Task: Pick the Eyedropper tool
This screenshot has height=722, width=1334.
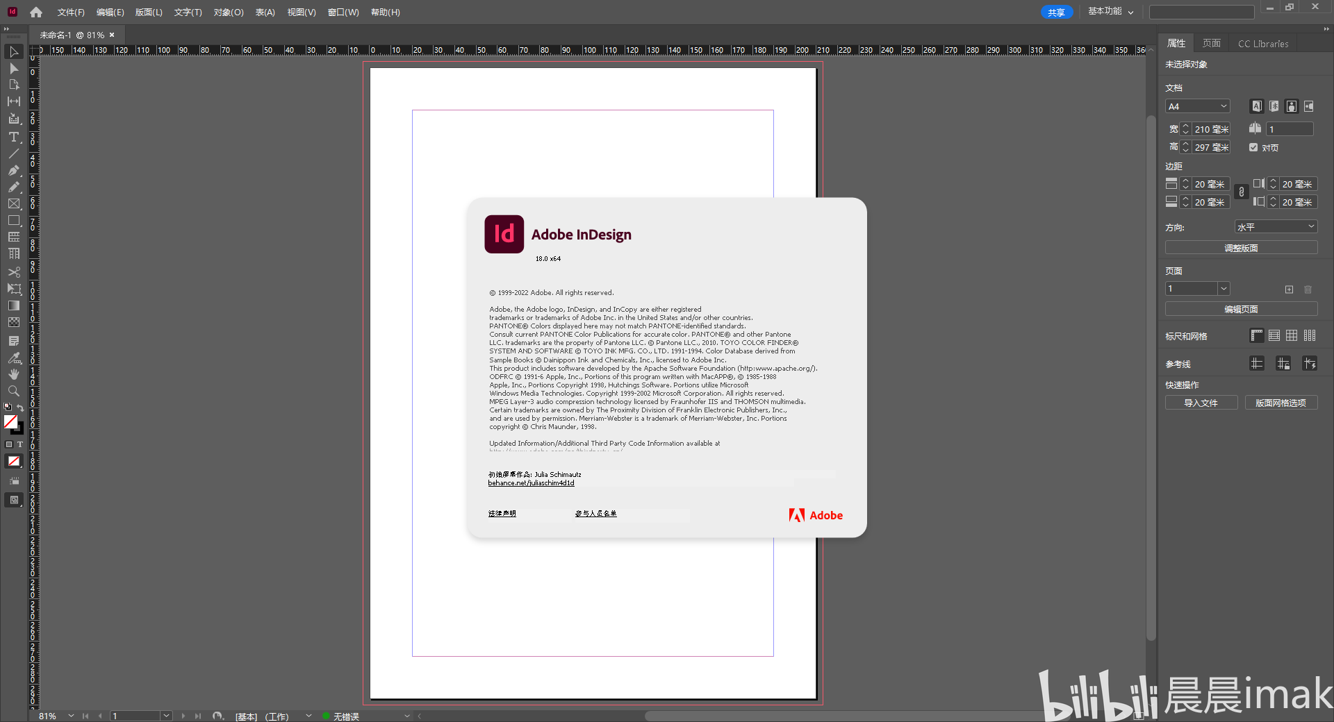Action: 14,358
